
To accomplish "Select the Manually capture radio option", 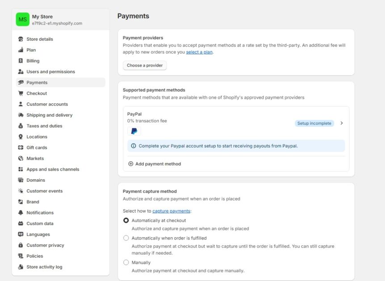I will (126, 262).
